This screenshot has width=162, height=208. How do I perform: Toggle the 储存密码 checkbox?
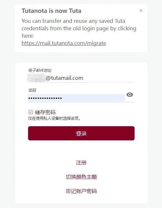(31, 112)
